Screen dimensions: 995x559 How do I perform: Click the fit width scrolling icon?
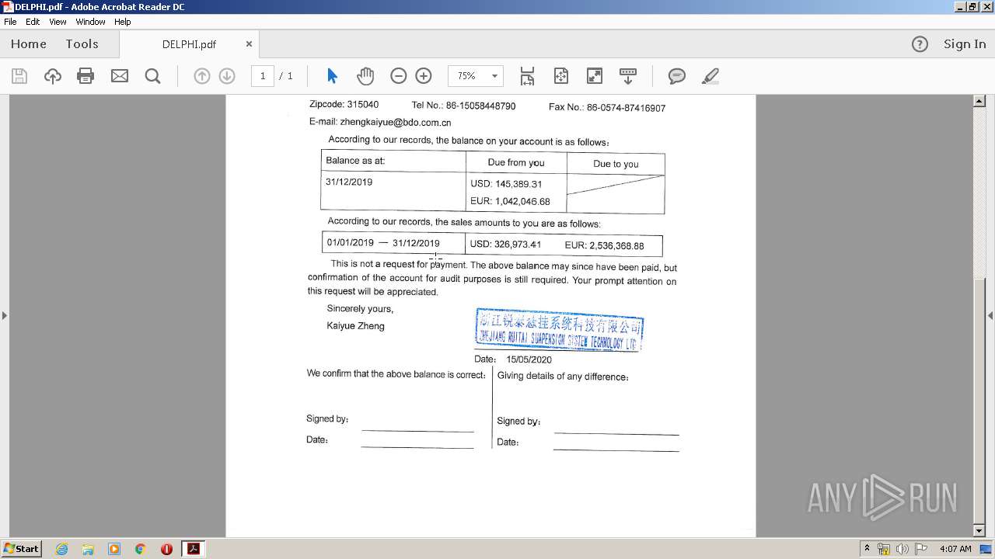tap(527, 76)
